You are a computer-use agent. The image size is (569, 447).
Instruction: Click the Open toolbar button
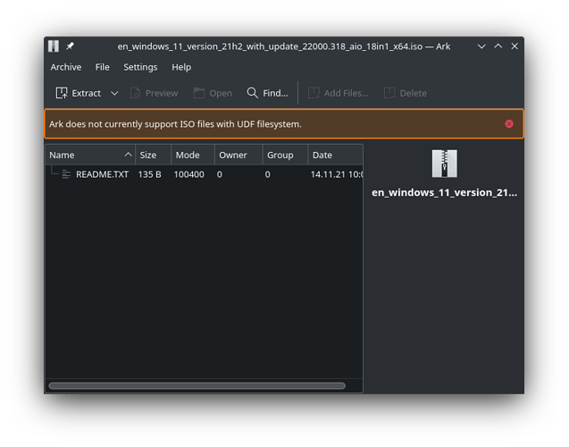click(x=213, y=93)
